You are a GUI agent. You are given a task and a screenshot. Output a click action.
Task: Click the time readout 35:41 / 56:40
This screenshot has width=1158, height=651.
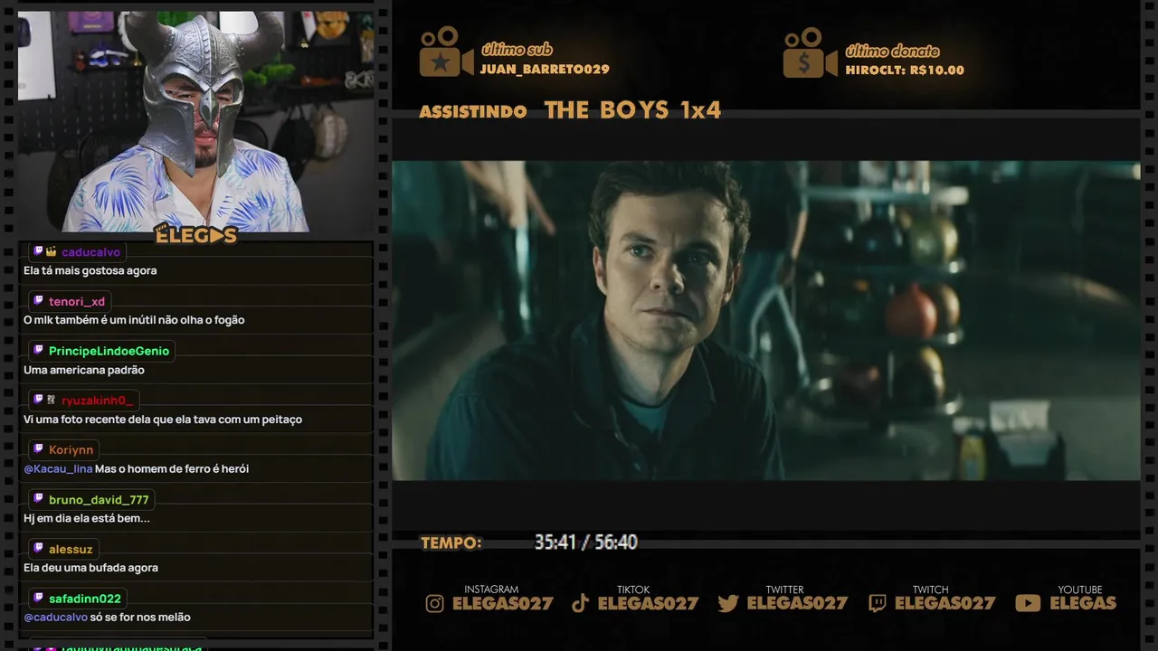pyautogui.click(x=585, y=542)
